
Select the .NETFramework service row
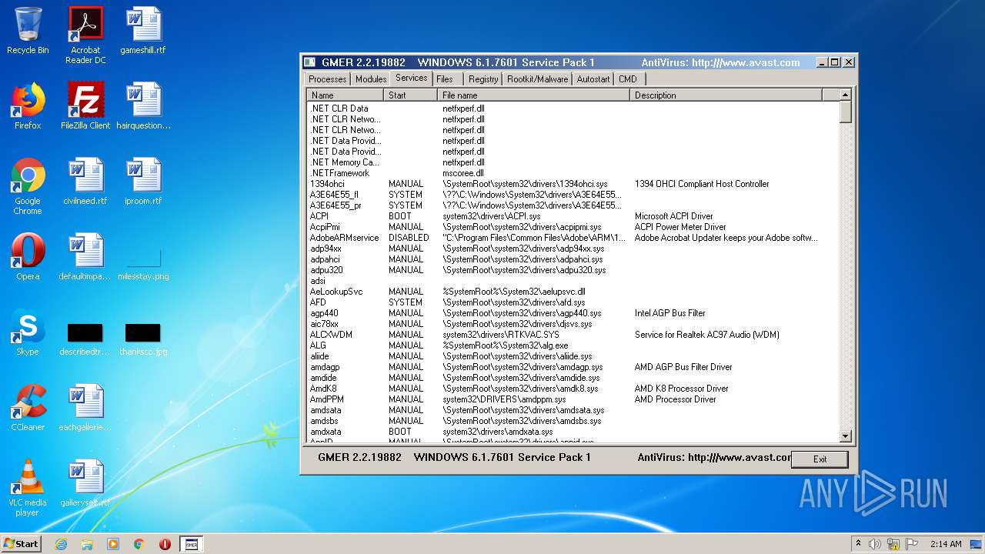[573, 173]
